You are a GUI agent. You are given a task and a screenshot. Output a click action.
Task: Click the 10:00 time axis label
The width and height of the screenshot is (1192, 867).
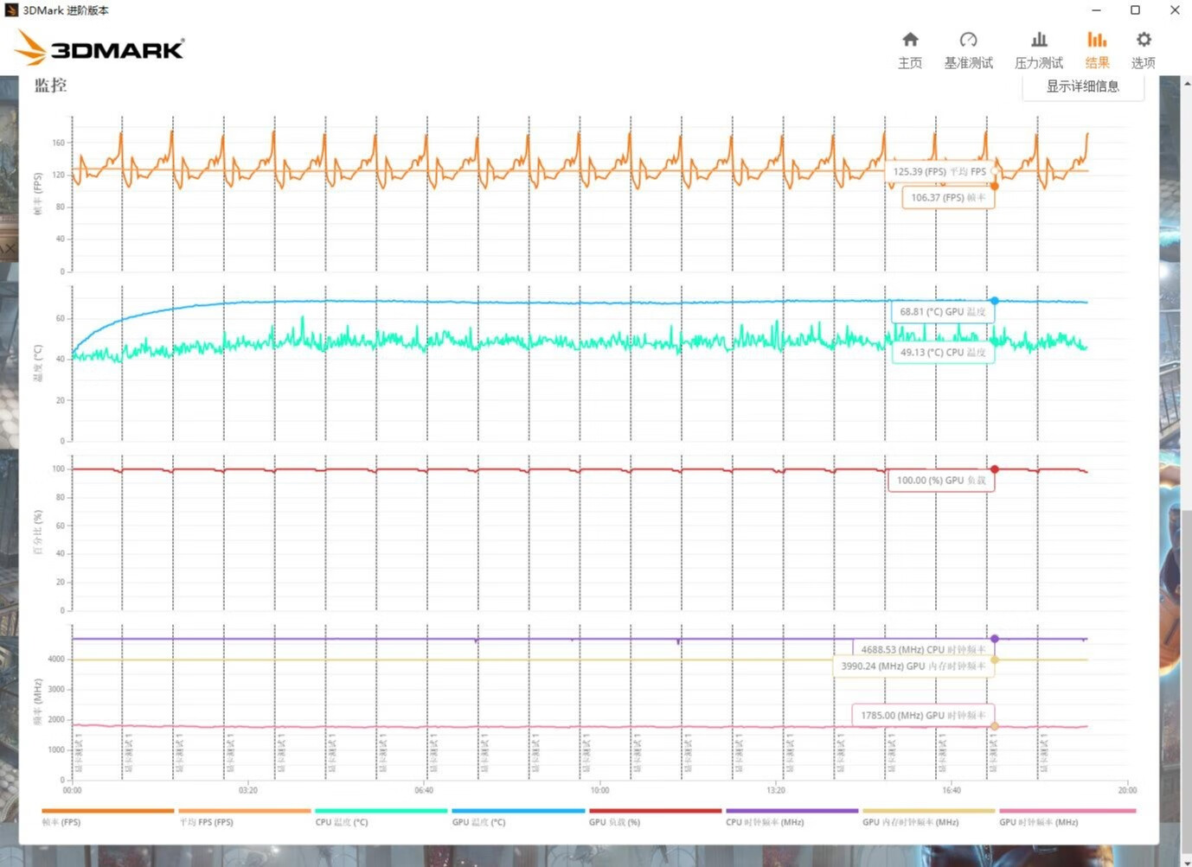click(x=599, y=790)
